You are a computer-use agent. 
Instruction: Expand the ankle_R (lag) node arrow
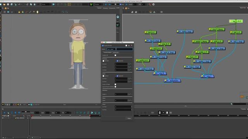coord(139,69)
